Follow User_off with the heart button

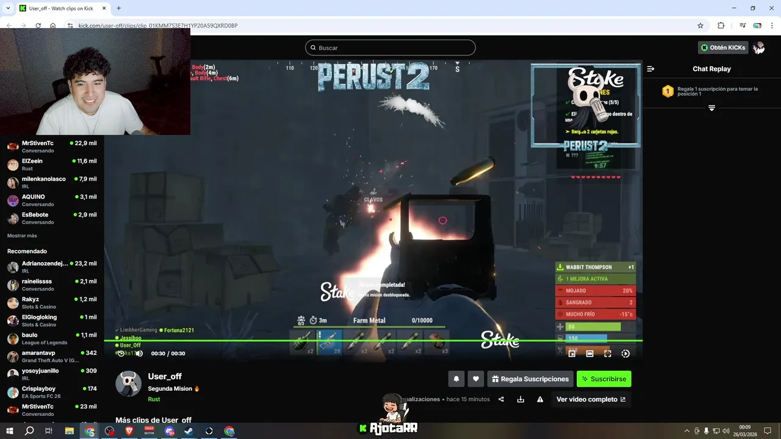(476, 379)
